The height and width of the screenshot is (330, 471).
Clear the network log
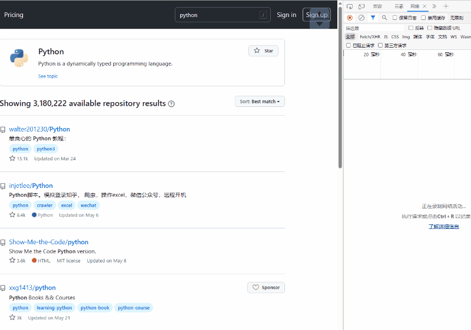pos(361,18)
